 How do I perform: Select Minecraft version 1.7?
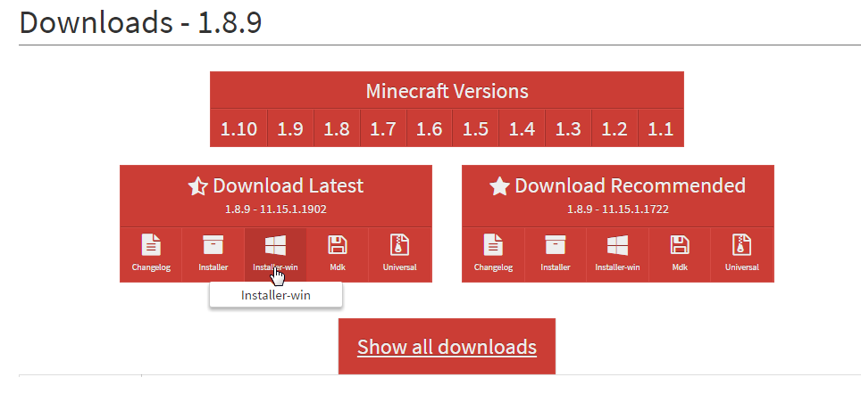[383, 128]
